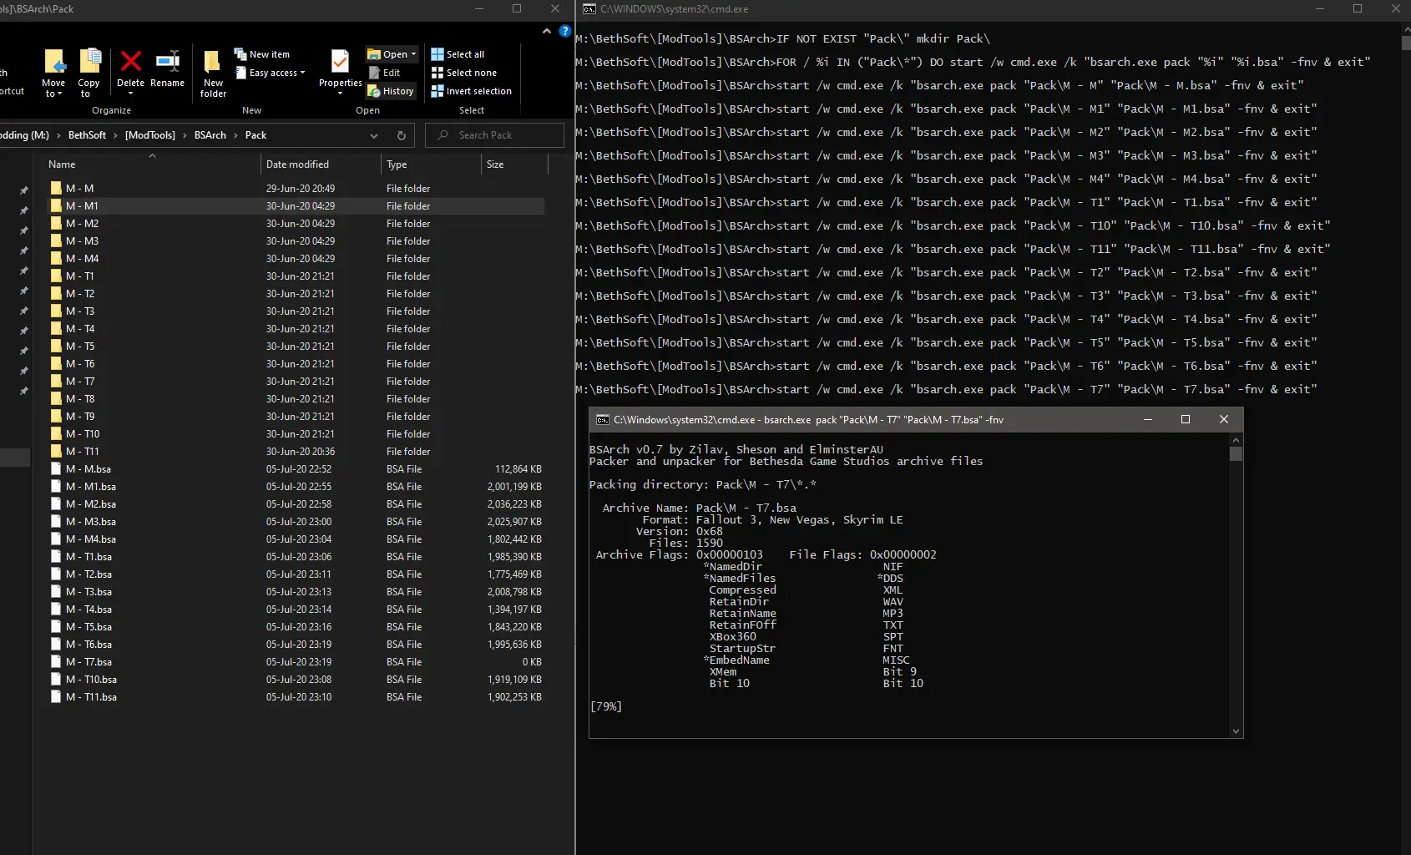The height and width of the screenshot is (855, 1411).
Task: Click Edit in the Open group
Action: click(385, 73)
